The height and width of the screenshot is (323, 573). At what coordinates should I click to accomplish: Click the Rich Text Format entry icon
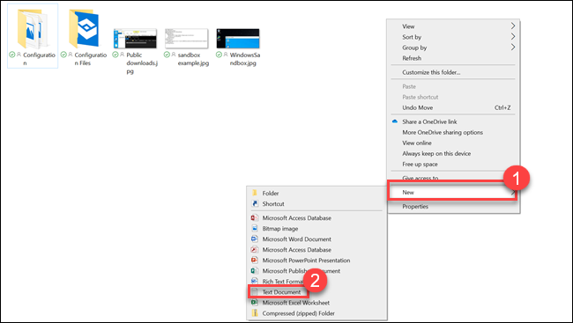tap(255, 281)
